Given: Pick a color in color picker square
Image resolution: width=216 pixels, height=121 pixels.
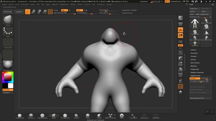Looking at the screenshot, I should tap(8, 77).
